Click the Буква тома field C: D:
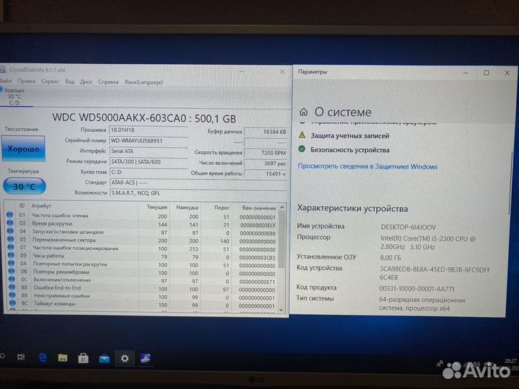The image size is (519, 389). [148, 172]
